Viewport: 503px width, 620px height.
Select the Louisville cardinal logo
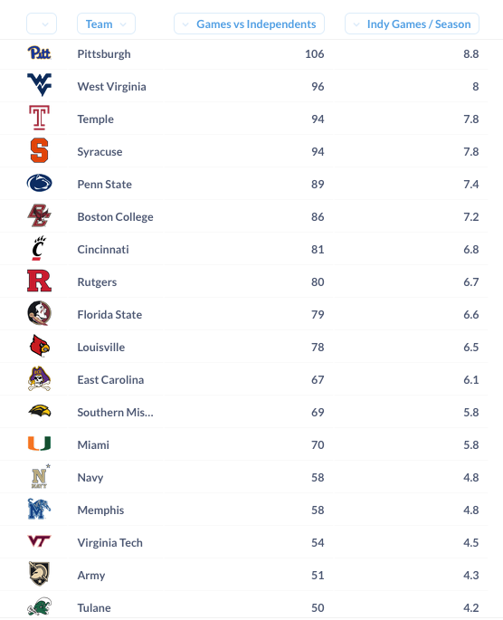pos(39,346)
